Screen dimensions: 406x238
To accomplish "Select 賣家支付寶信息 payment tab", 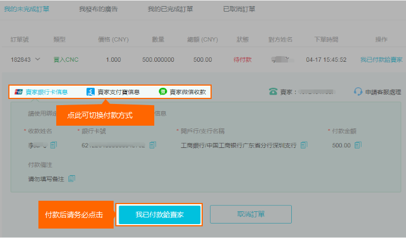I will (119, 92).
